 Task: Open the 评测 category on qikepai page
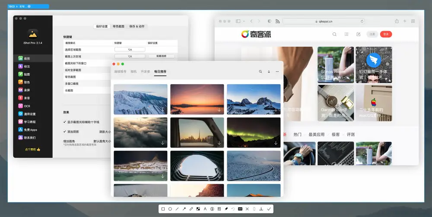[x=351, y=134]
